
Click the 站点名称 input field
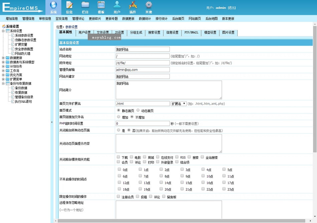pyautogui.click(x=143, y=49)
